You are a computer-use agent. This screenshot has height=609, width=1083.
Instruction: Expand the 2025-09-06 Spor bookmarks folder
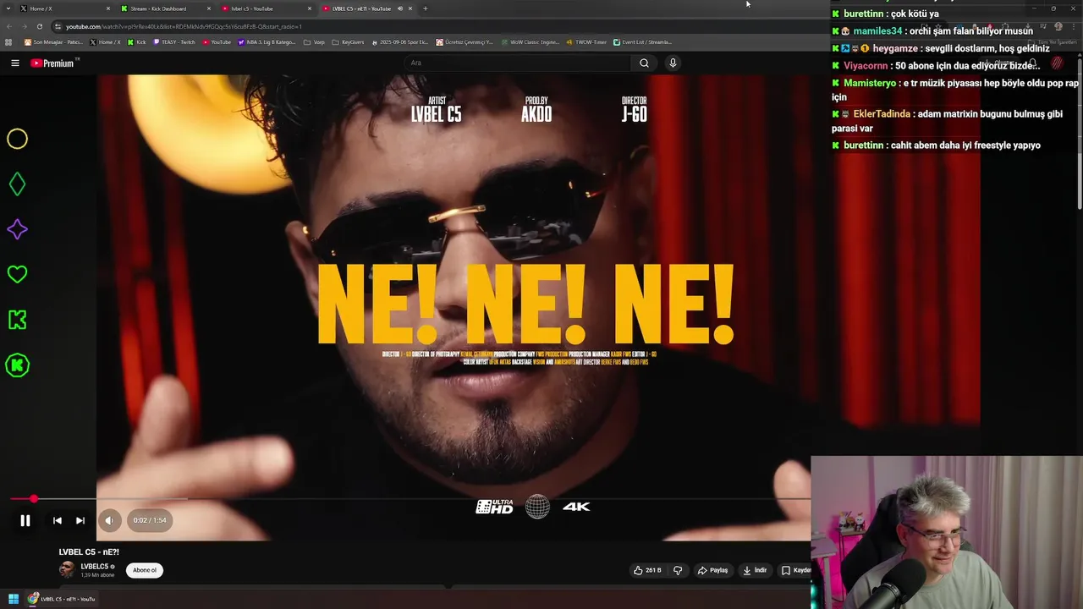pos(400,42)
